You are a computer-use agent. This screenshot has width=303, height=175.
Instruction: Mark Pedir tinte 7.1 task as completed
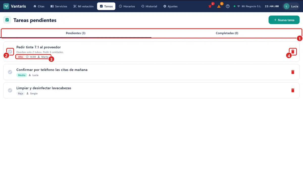[10, 52]
